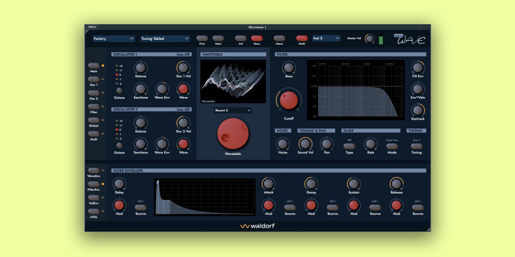The image size is (515, 257).
Task: Click the Pan knob
Action: click(327, 143)
